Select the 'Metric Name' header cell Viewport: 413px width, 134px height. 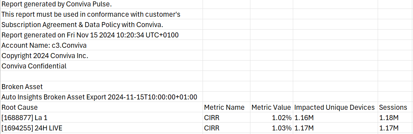point(226,107)
